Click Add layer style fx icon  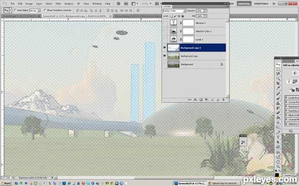[195, 100]
